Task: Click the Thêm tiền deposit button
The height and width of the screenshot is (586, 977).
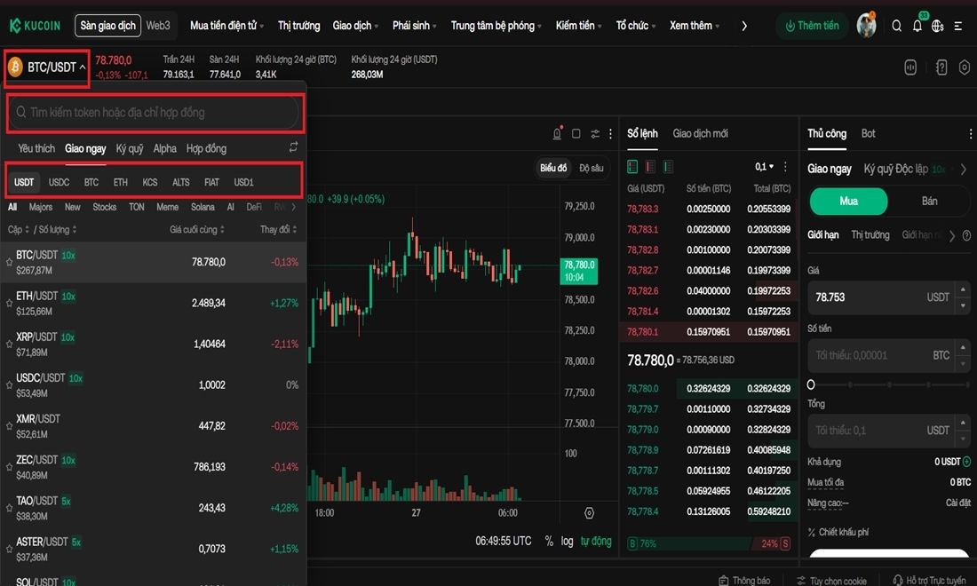Action: point(811,26)
